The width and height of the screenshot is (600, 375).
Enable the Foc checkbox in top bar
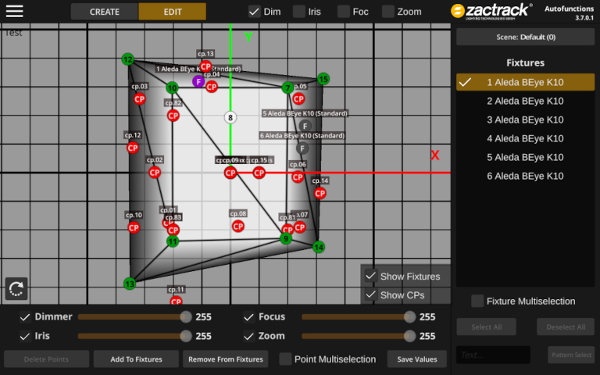click(x=343, y=12)
